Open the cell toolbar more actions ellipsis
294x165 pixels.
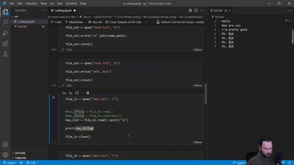point(82,93)
